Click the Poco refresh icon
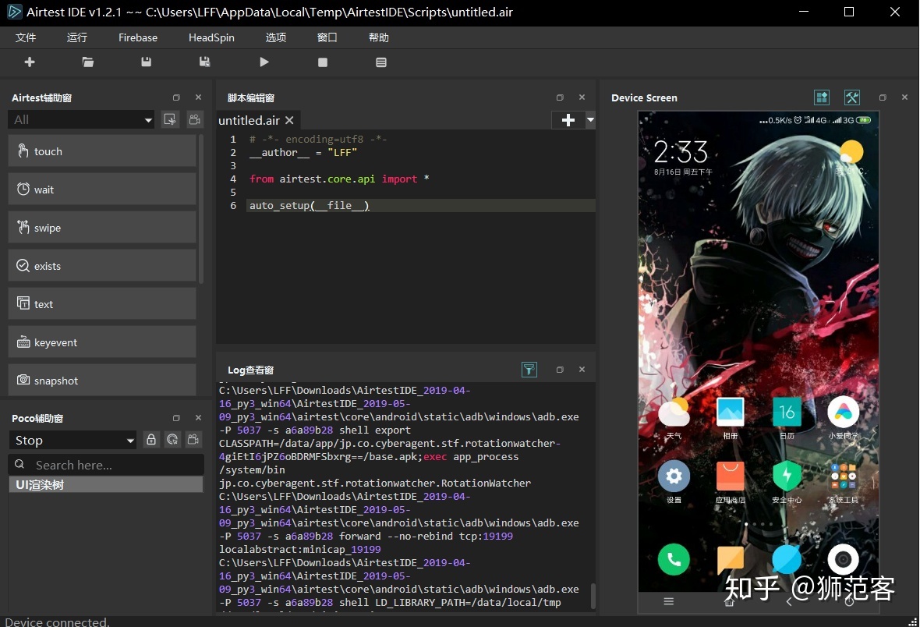Viewport: 920px width, 627px height. pyautogui.click(x=172, y=440)
